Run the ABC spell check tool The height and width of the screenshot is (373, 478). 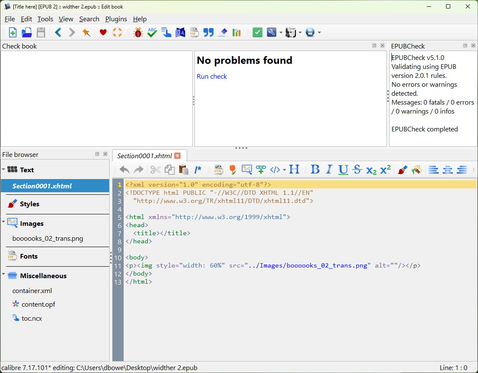point(152,32)
